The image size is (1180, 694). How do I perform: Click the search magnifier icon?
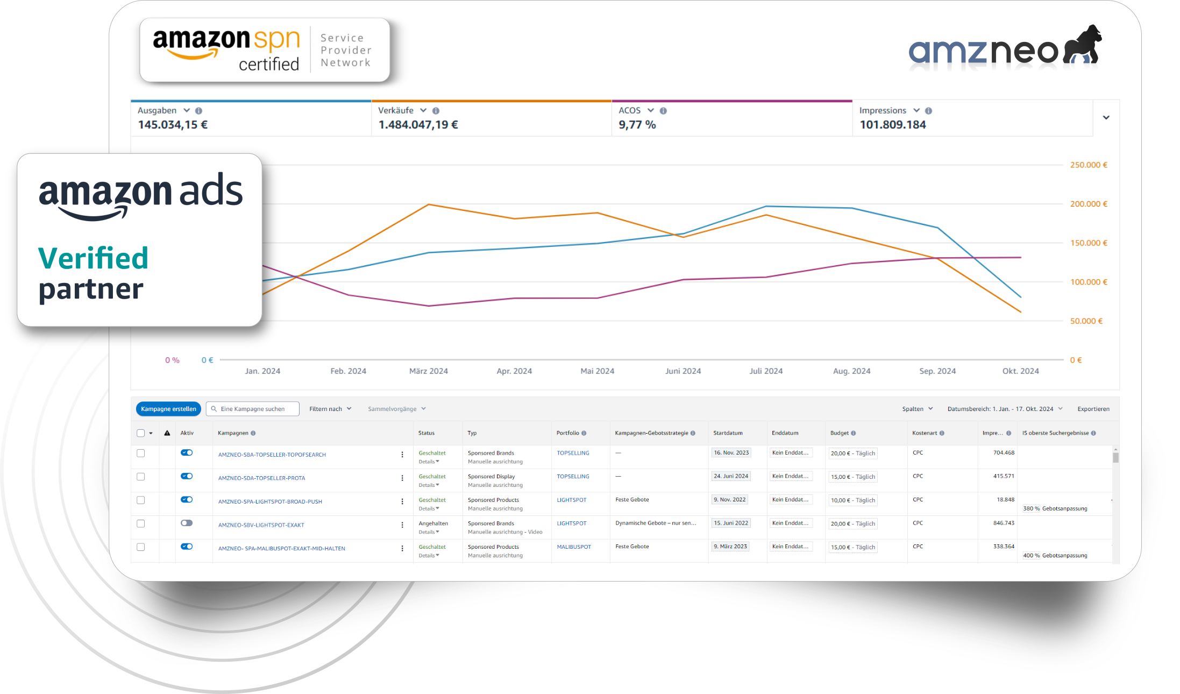pyautogui.click(x=214, y=409)
